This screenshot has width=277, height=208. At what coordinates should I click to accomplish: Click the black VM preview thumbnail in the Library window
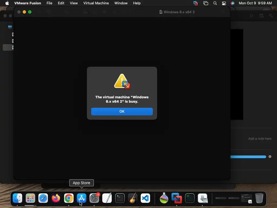tap(237, 74)
